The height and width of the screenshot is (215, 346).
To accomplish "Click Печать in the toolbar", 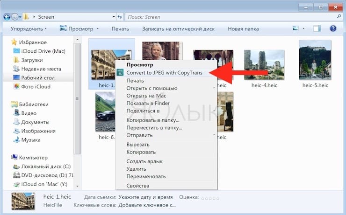I will click(x=120, y=29).
